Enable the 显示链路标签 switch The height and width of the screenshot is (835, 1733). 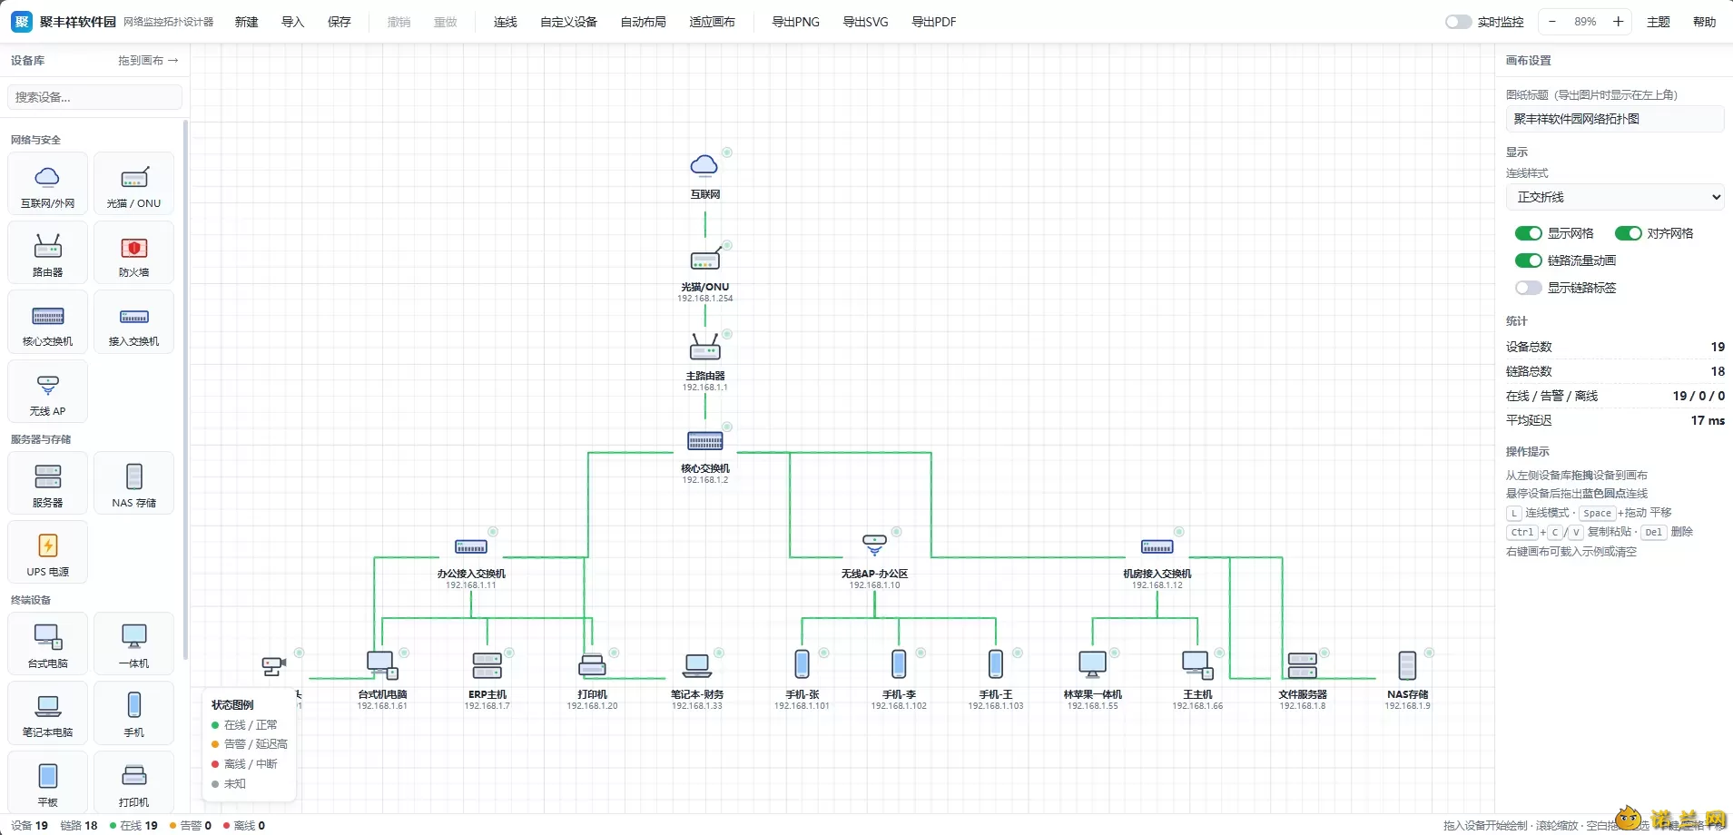pyautogui.click(x=1529, y=288)
